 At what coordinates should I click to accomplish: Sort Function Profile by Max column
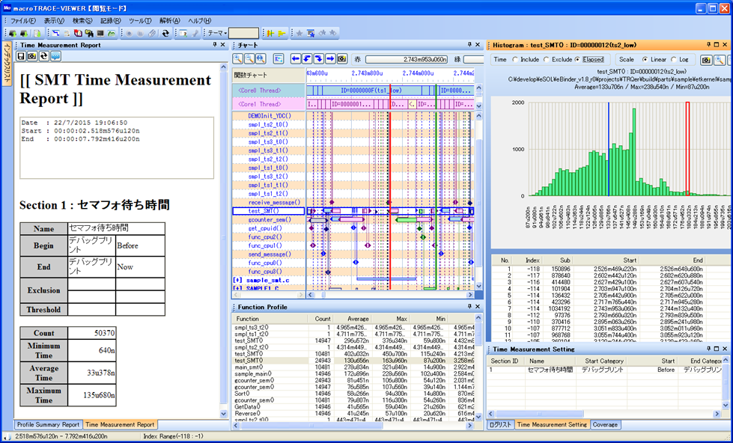click(392, 319)
